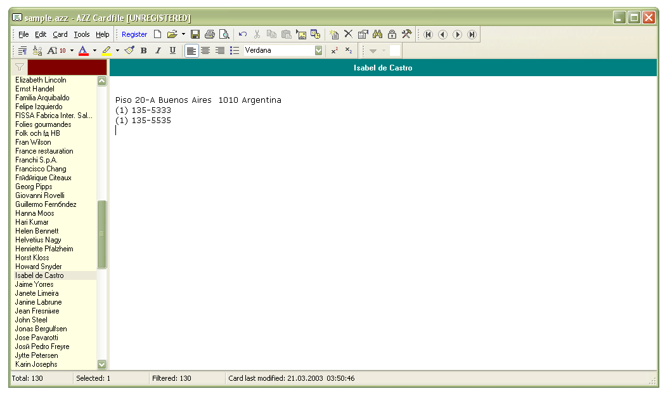Click the Lock icon on the toolbar
This screenshot has height=396, width=665.
(392, 34)
